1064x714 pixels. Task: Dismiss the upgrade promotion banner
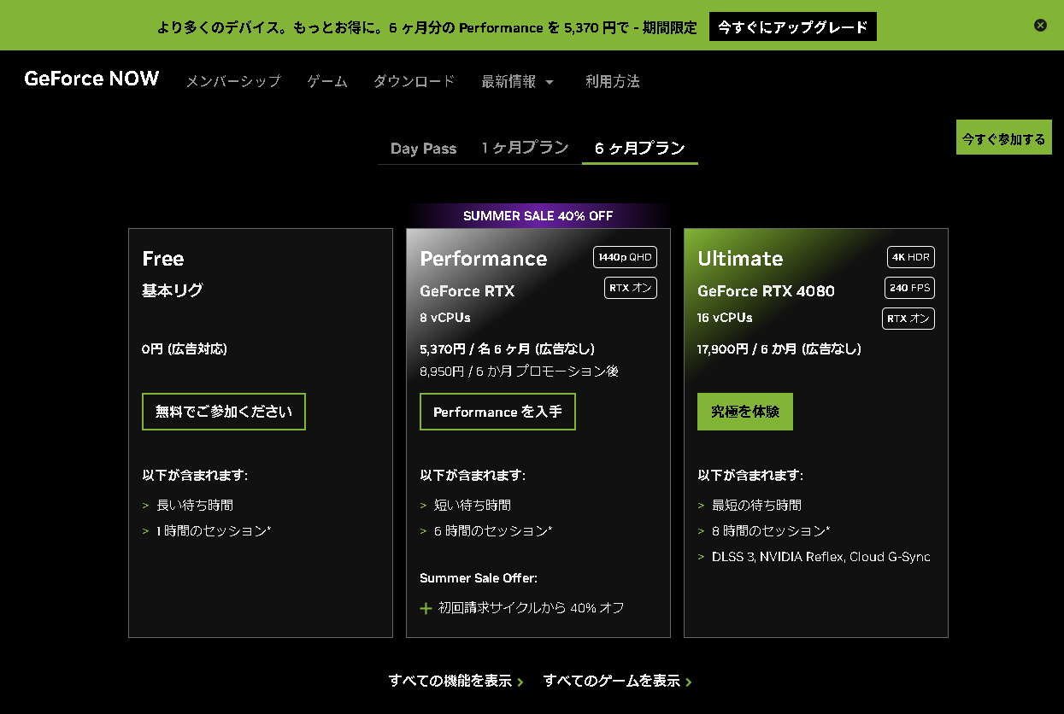pos(1040,25)
